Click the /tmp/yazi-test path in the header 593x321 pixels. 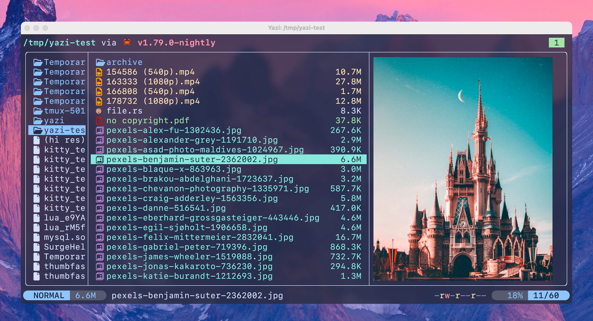(x=59, y=43)
